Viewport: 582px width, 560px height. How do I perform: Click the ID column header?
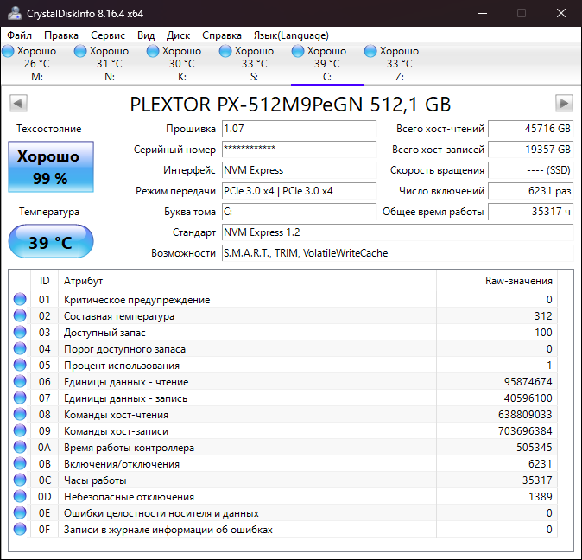pos(44,281)
